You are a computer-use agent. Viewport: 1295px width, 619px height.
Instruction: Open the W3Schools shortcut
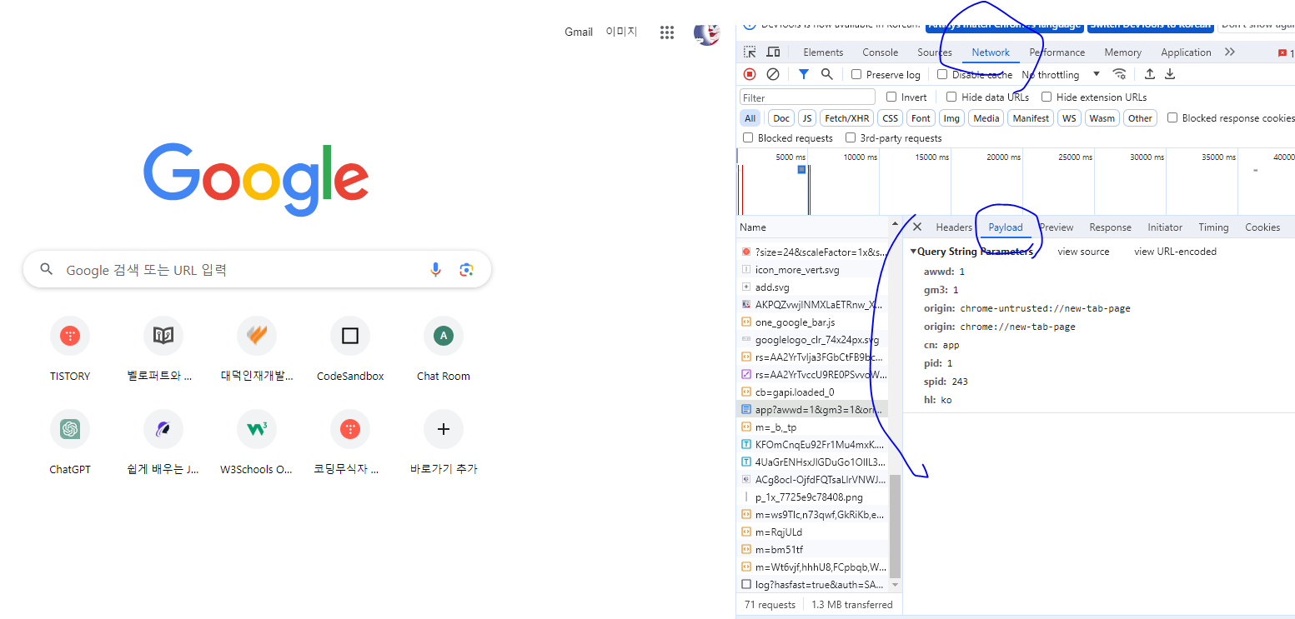coord(257,443)
